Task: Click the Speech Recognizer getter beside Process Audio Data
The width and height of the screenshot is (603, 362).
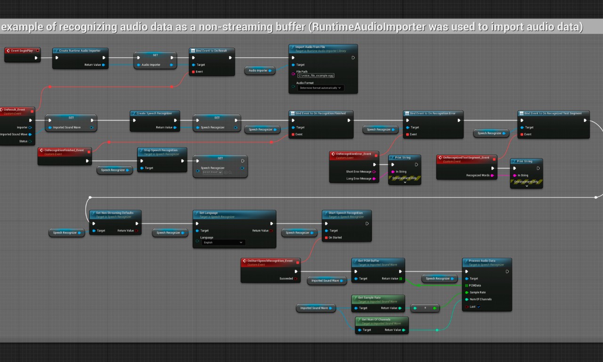Action: pyautogui.click(x=440, y=279)
